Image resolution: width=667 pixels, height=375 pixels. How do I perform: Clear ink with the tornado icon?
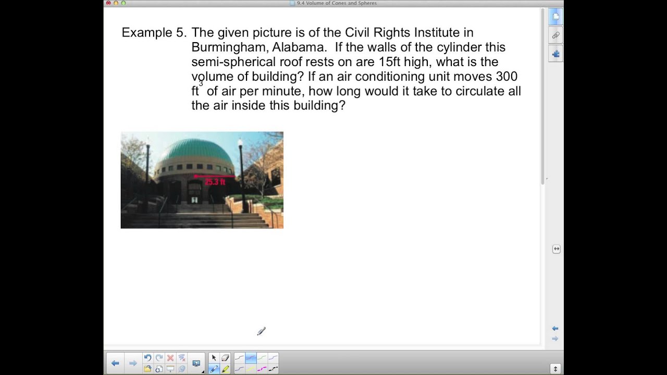click(182, 358)
